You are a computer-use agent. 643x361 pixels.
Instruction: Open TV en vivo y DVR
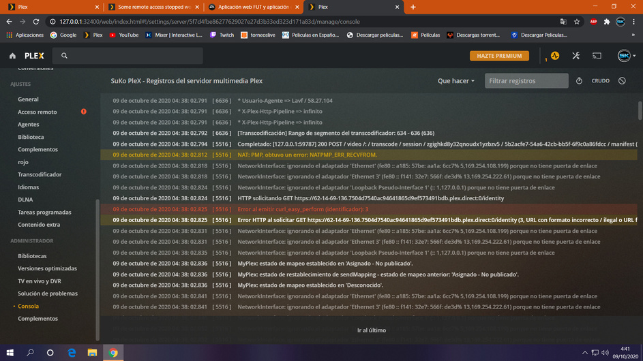(40, 281)
